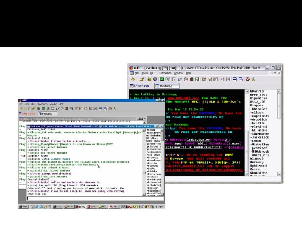This screenshot has width=302, height=226.
Task: Select nick blade29 in the nick list
Action: click(x=257, y=159)
